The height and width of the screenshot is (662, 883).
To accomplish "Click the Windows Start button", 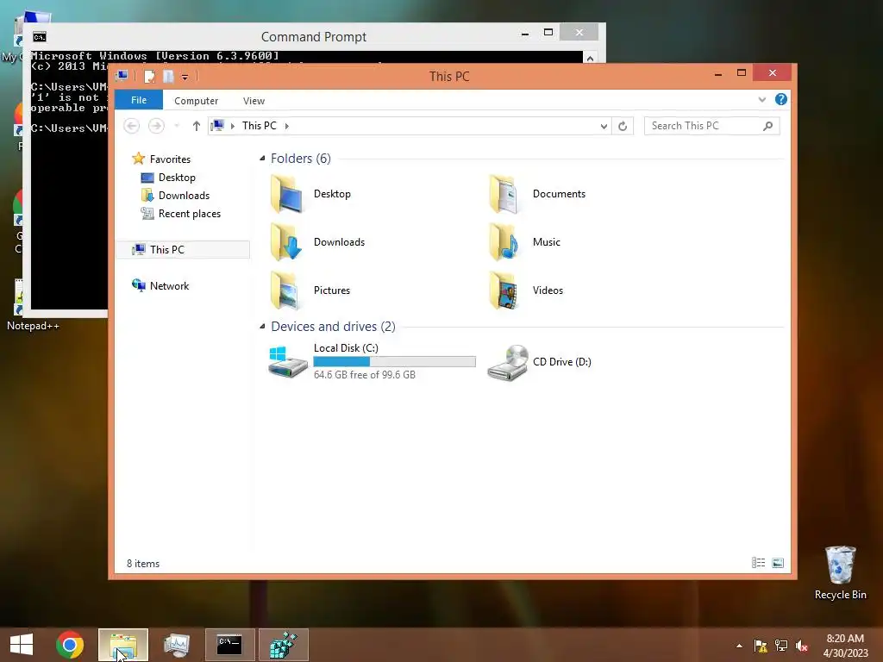I will [22, 645].
